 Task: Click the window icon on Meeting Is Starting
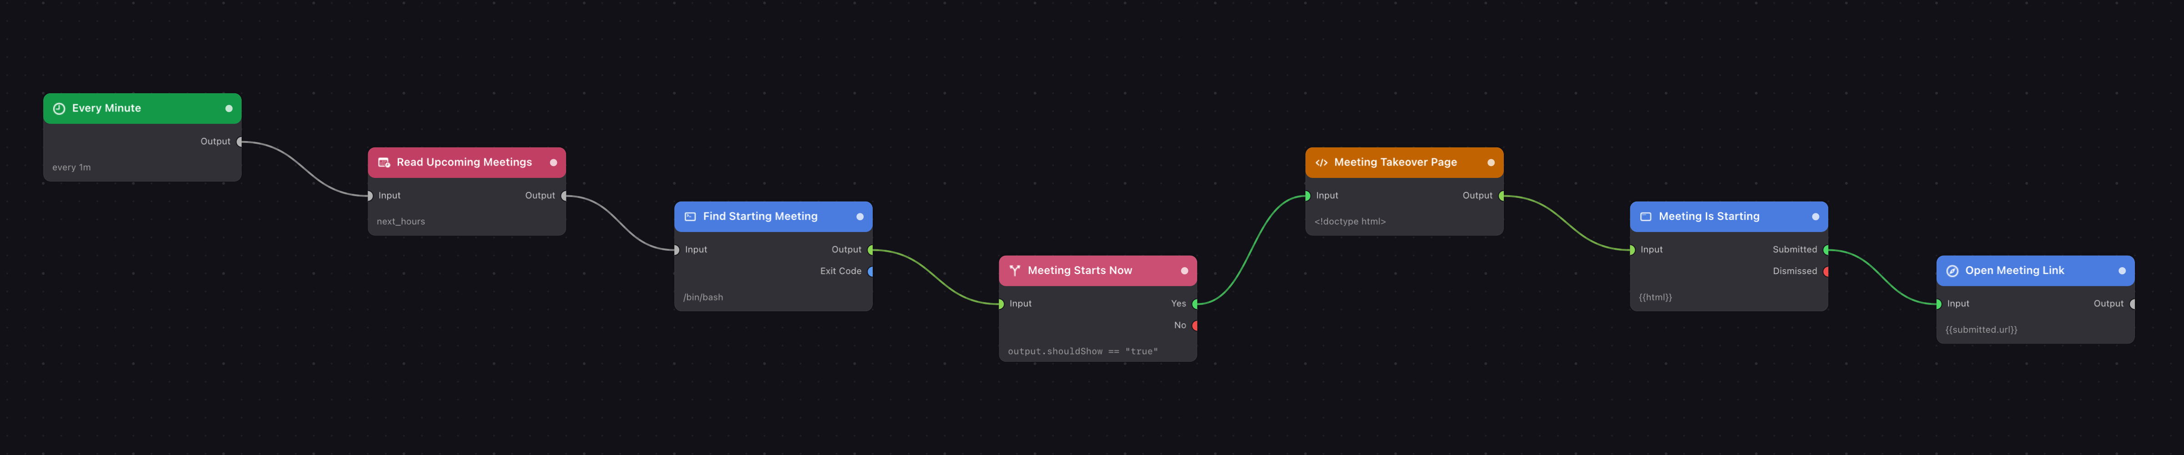[1646, 217]
